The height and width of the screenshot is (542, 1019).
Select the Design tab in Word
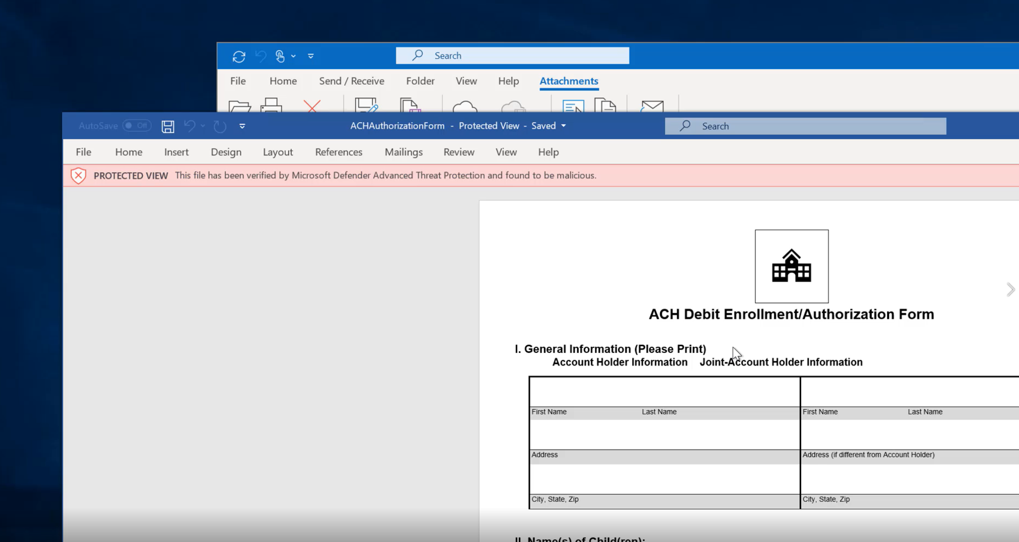[x=226, y=152]
